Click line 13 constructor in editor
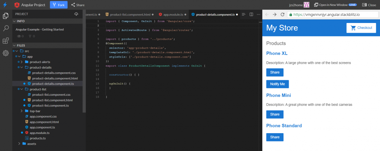This screenshot has height=151, width=380. [x=124, y=75]
